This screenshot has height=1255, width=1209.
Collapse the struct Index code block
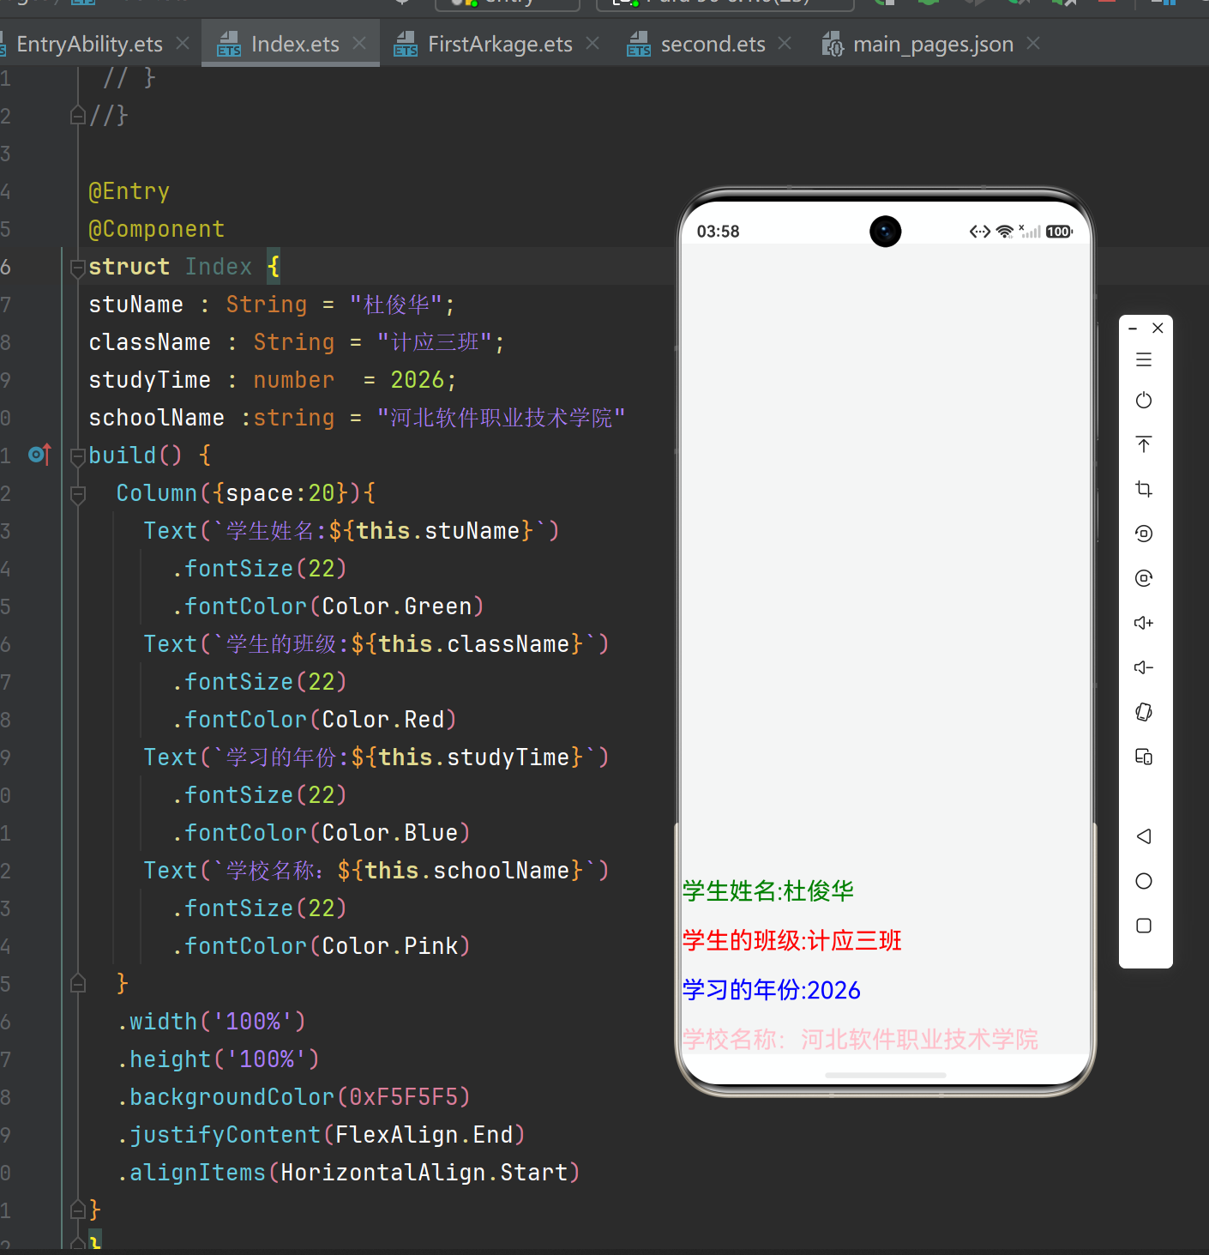pyautogui.click(x=78, y=267)
